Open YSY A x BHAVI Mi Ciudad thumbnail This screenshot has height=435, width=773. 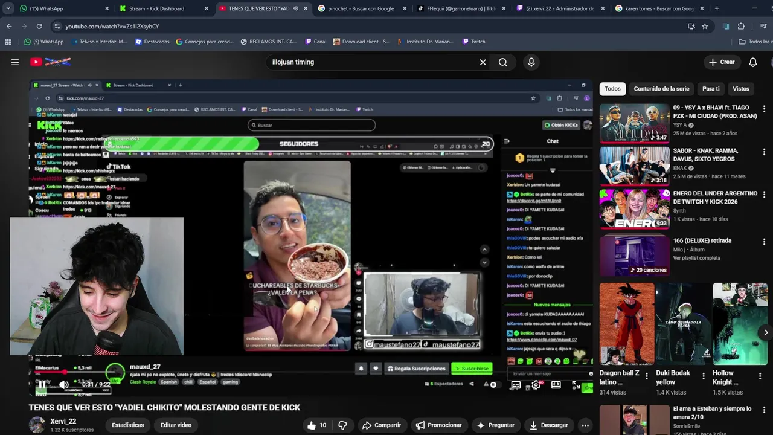click(x=634, y=123)
